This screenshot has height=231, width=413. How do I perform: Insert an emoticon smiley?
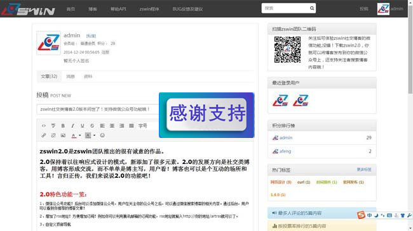coord(102,135)
